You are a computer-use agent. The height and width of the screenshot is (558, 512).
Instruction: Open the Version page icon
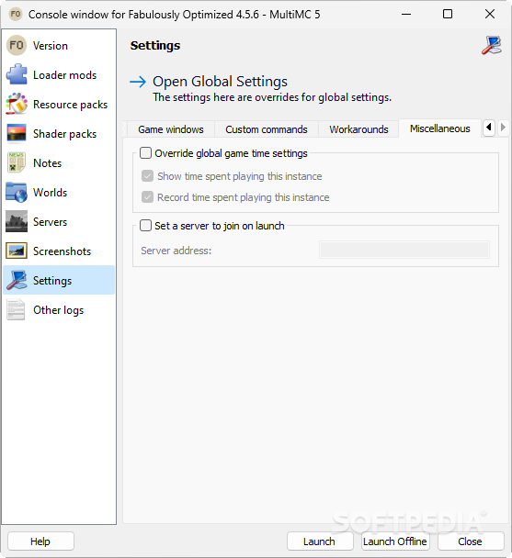17,45
